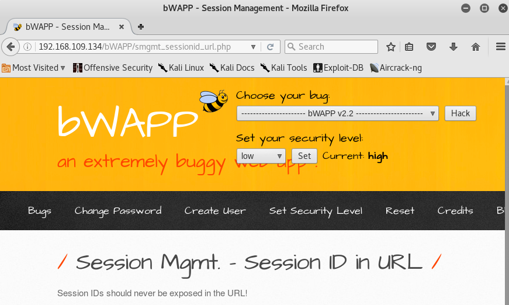The height and width of the screenshot is (305, 509).
Task: Open the Kali Docs bookmark
Action: [232, 68]
